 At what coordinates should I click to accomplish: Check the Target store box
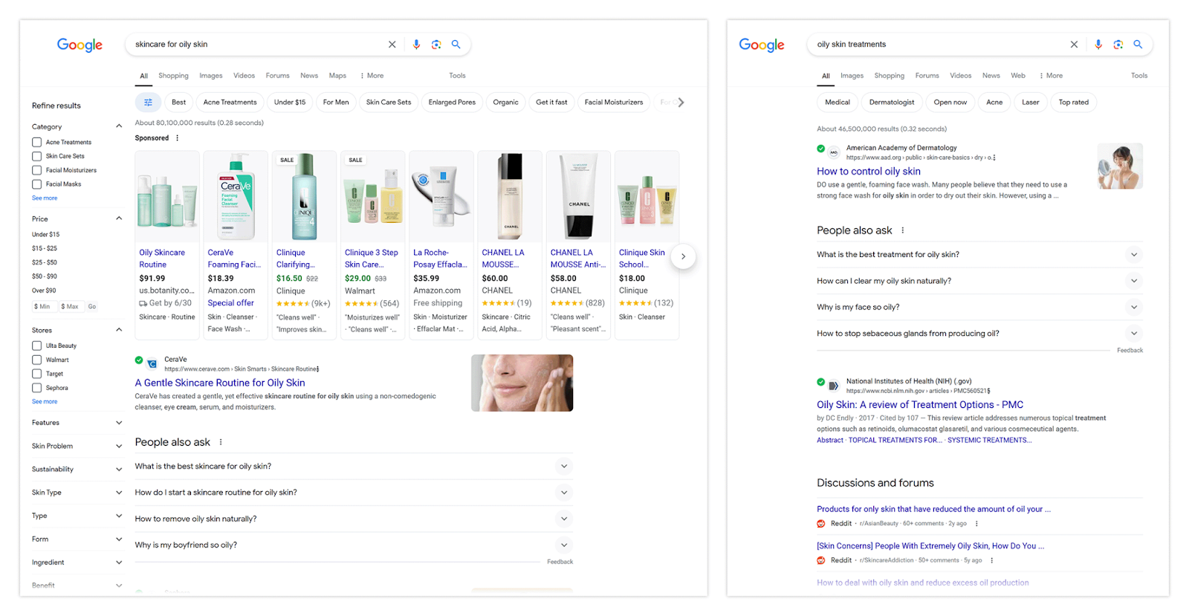(36, 374)
